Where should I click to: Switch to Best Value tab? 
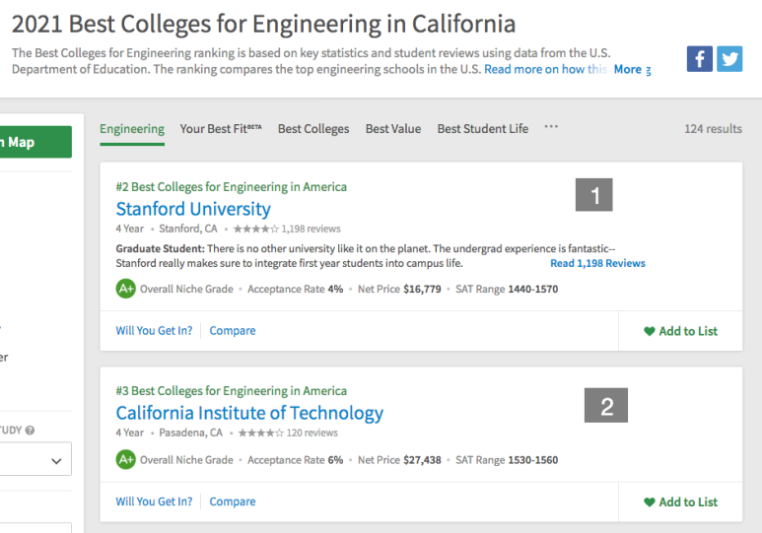(x=393, y=129)
